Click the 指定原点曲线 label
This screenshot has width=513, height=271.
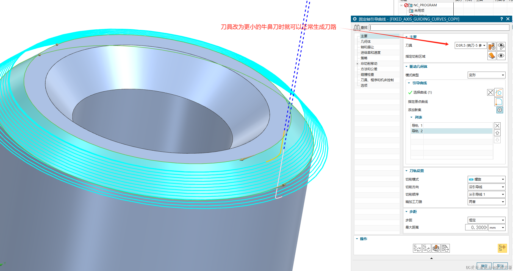coord(418,102)
